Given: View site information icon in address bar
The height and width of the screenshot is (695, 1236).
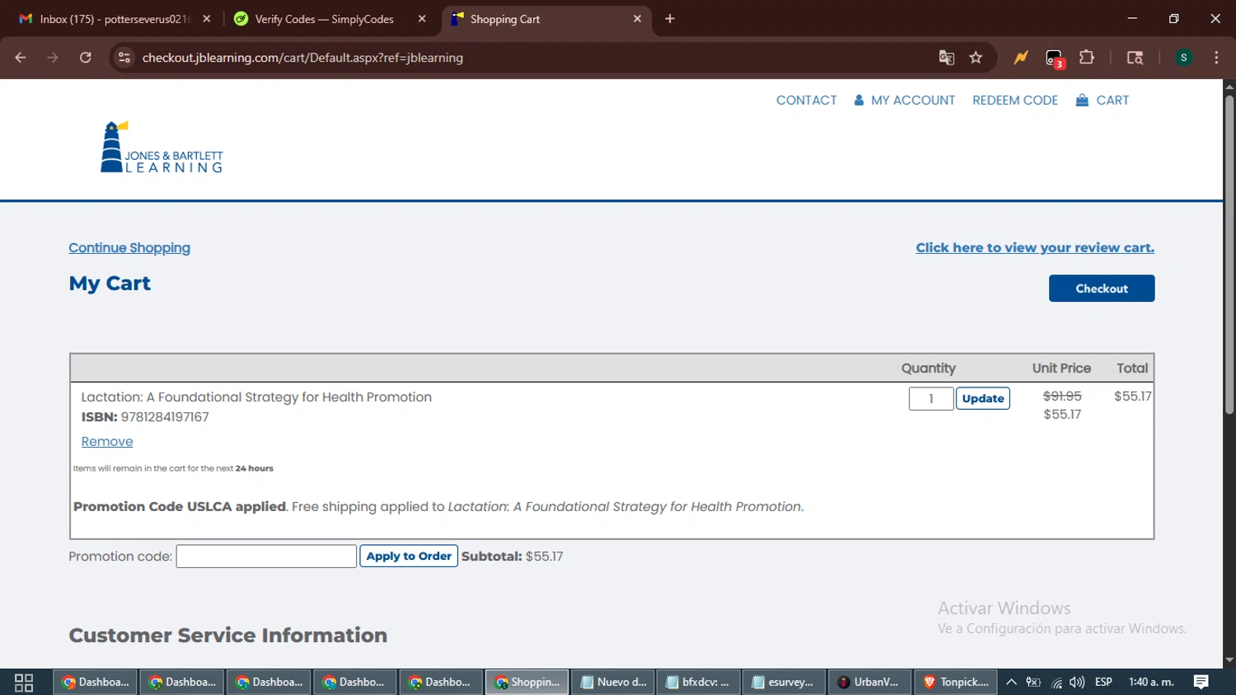Looking at the screenshot, I should click(x=124, y=58).
